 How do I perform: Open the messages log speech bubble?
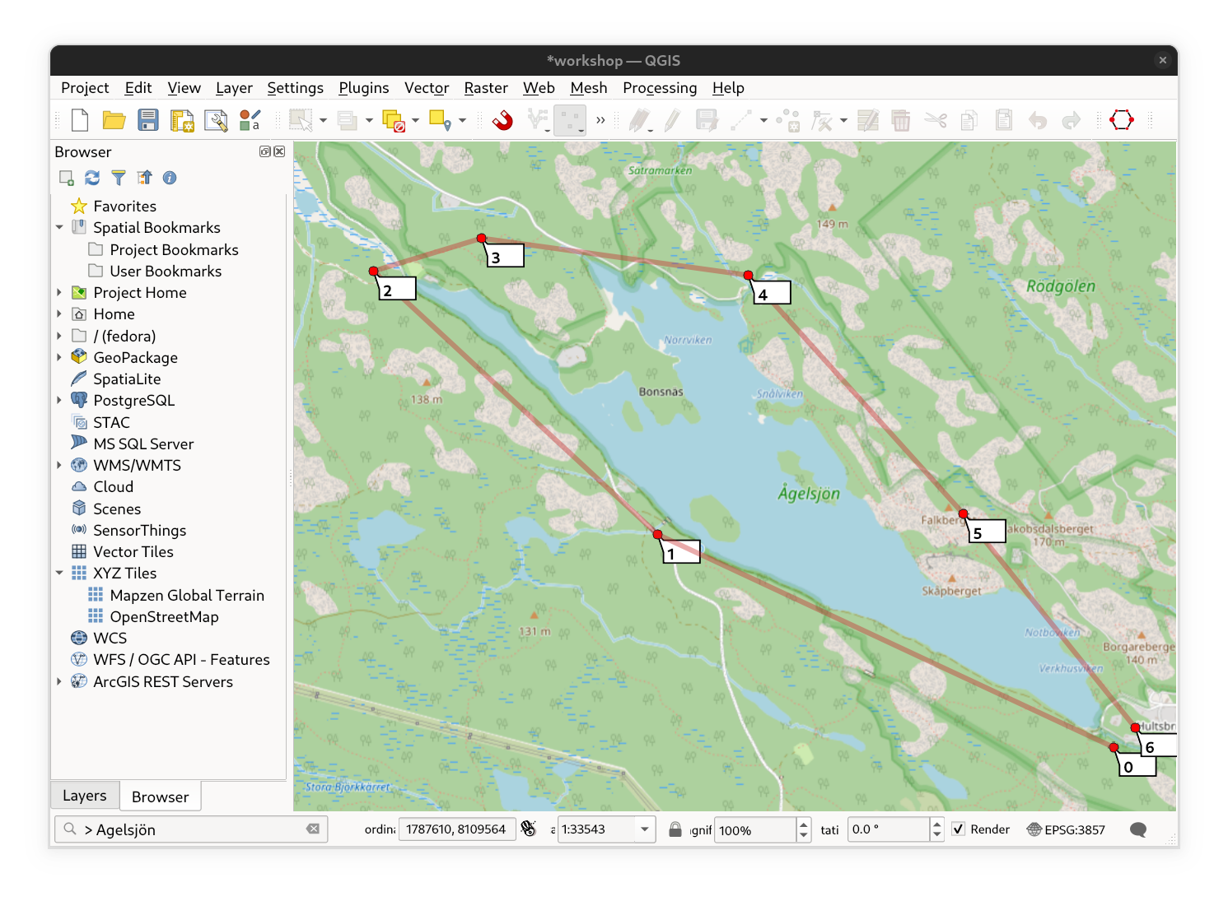[x=1138, y=829]
